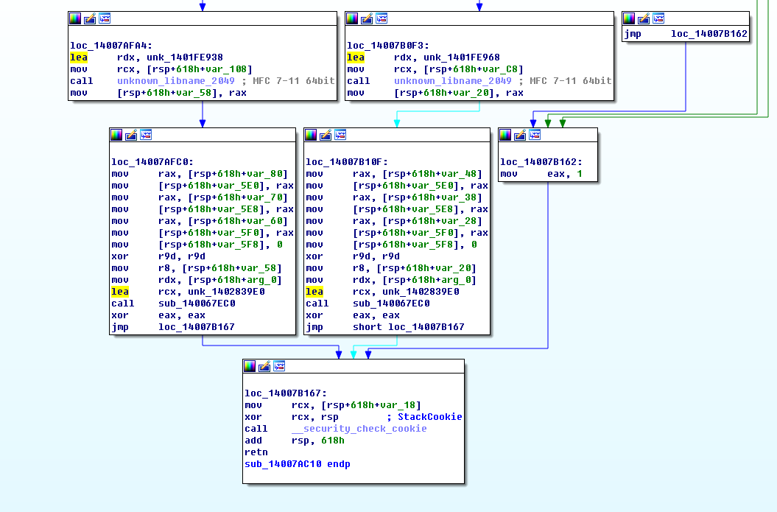Click the pencil edit icon on node loc_14007B167

264,366
